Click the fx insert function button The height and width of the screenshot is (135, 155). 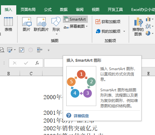pyautogui.click(x=37, y=63)
